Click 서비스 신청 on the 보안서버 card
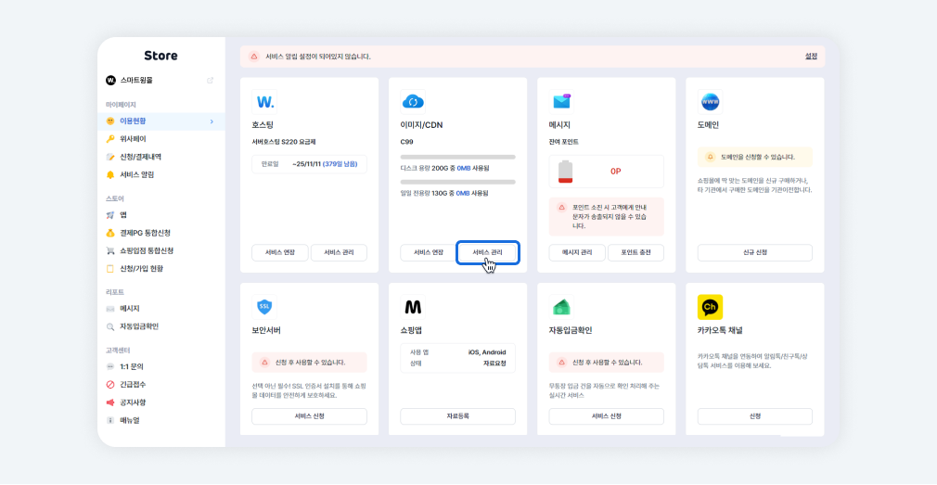Screen dimensions: 937x485 coord(309,416)
